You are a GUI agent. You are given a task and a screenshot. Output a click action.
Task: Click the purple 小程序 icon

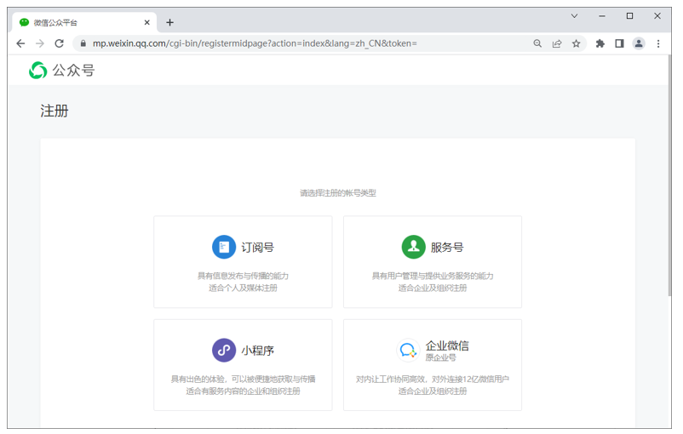click(x=224, y=350)
